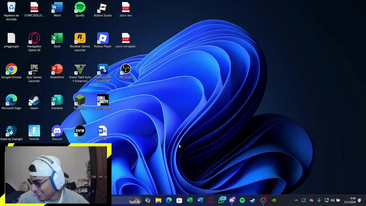This screenshot has height=206, width=366.
Task: Open the clock showing 0:46 3/1/2026
Action: 350,200
